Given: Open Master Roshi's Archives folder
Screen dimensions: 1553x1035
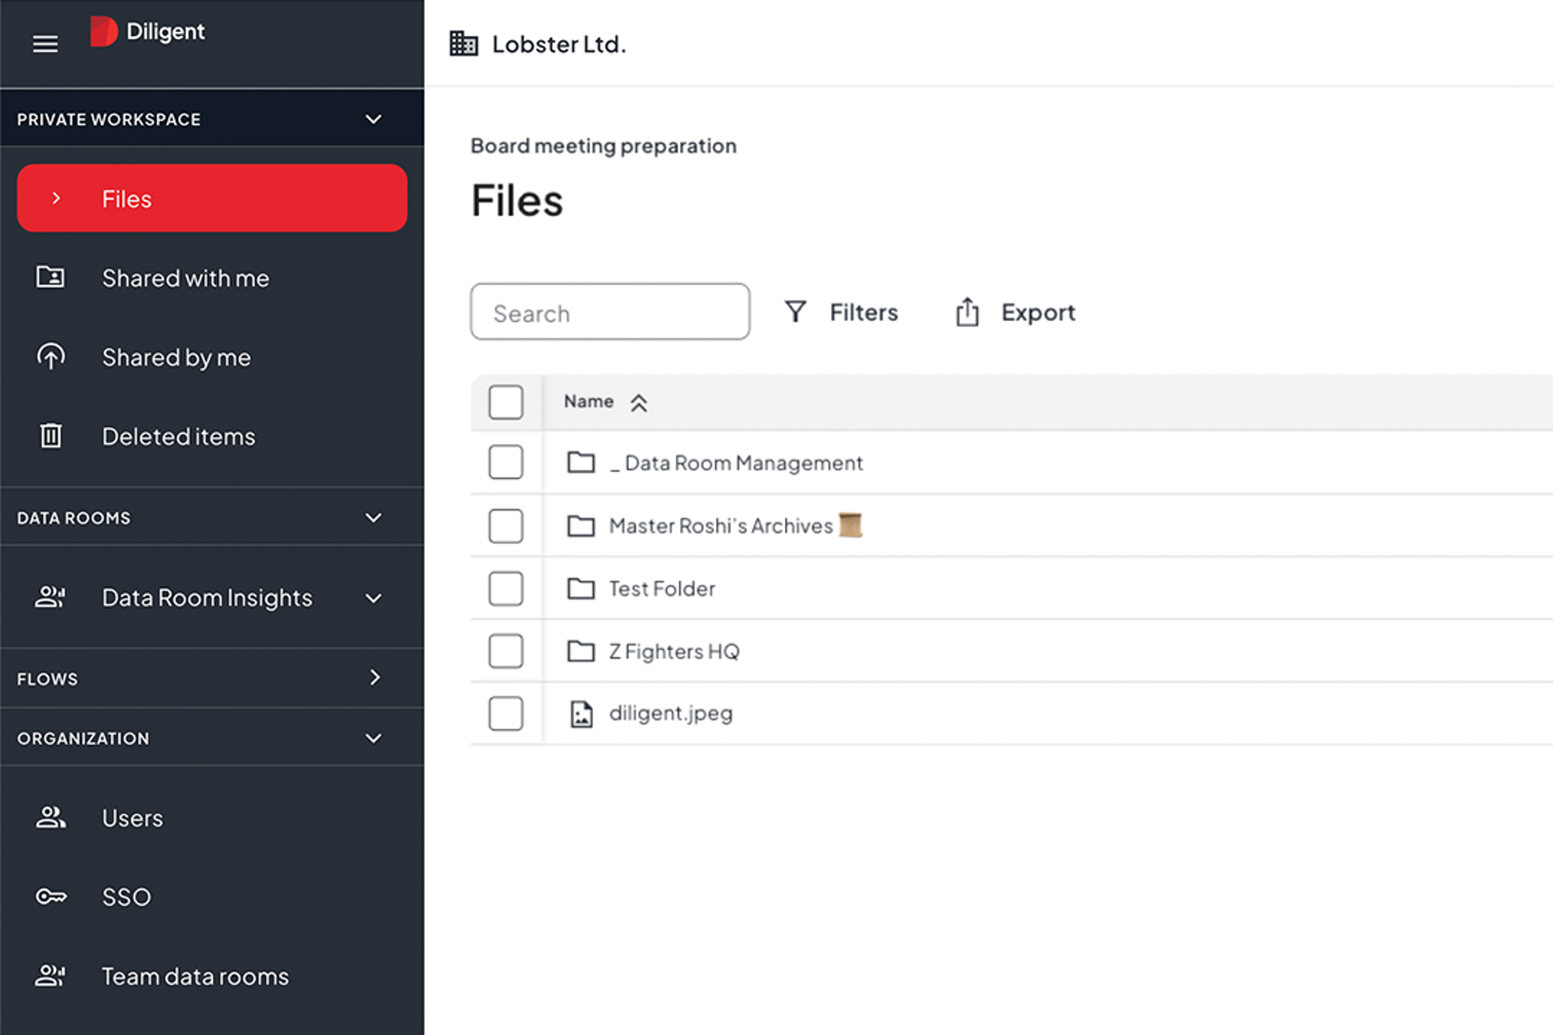Looking at the screenshot, I should [x=720, y=526].
